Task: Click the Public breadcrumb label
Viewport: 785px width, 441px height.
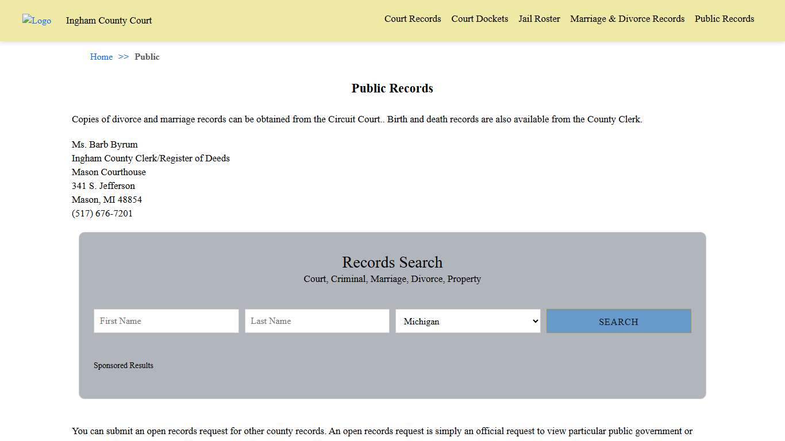Action: [x=147, y=57]
